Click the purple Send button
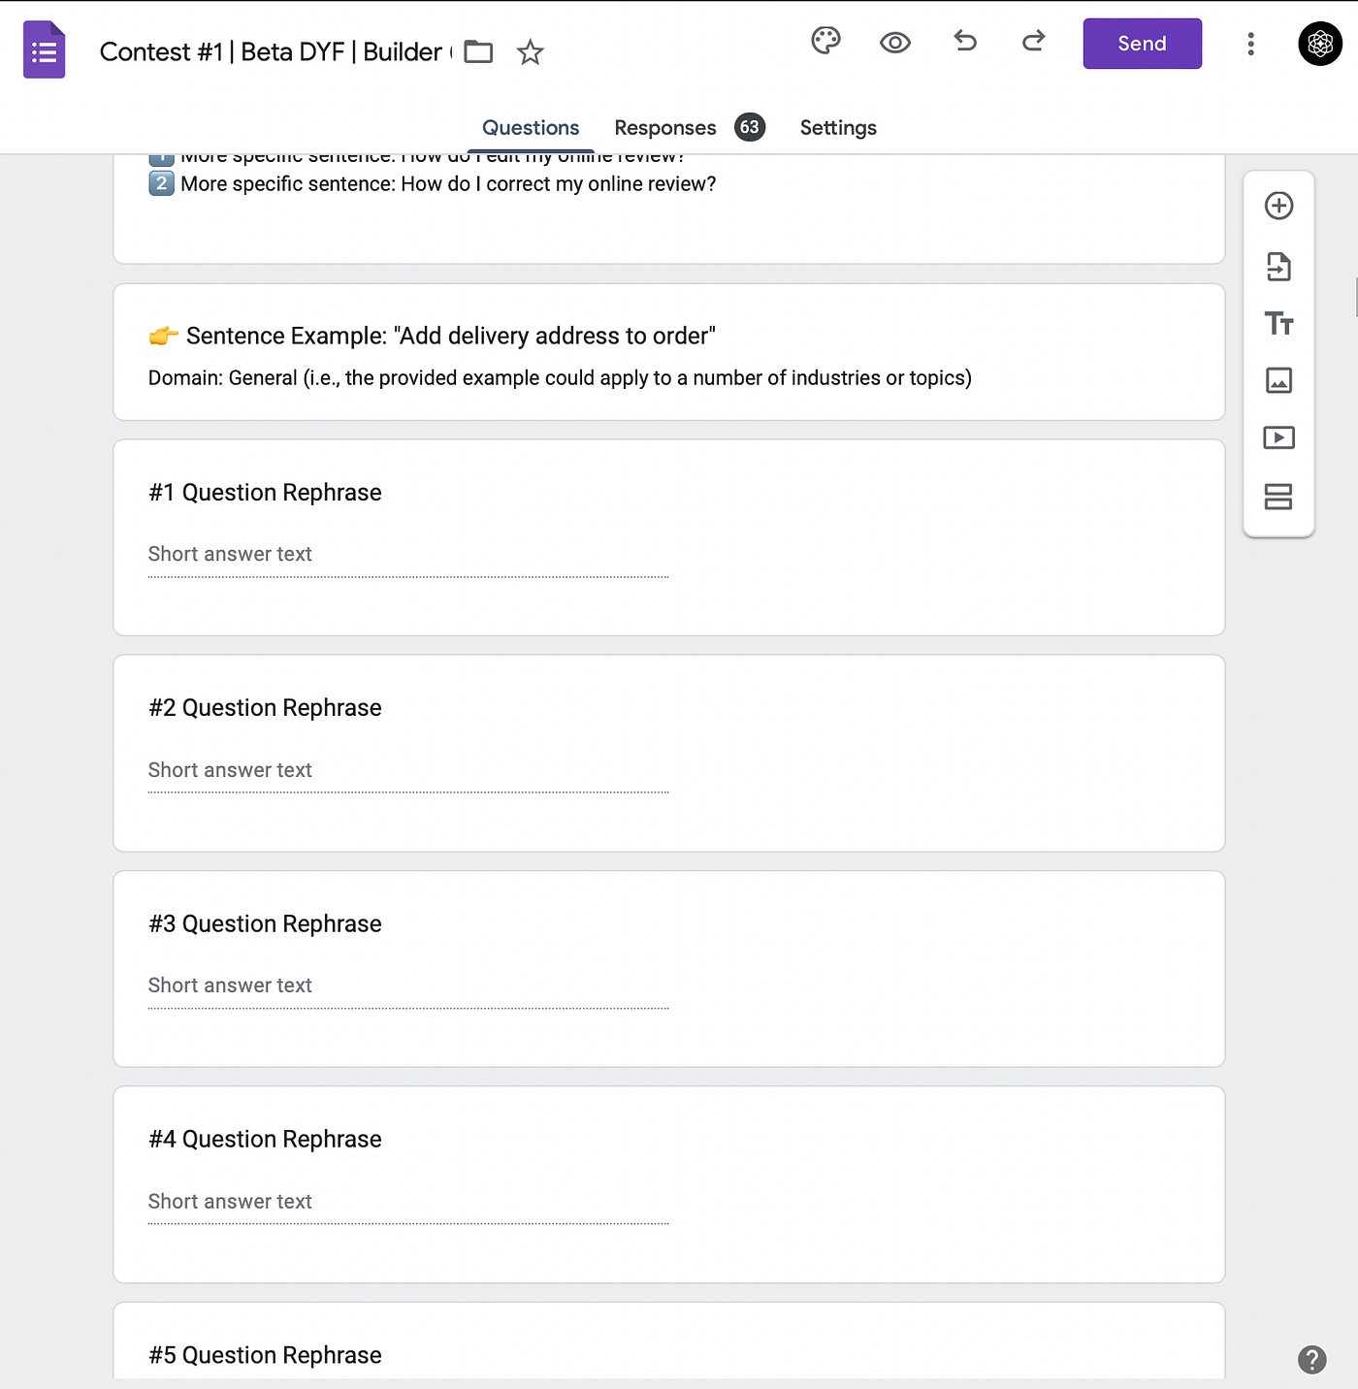The image size is (1358, 1389). pos(1142,44)
